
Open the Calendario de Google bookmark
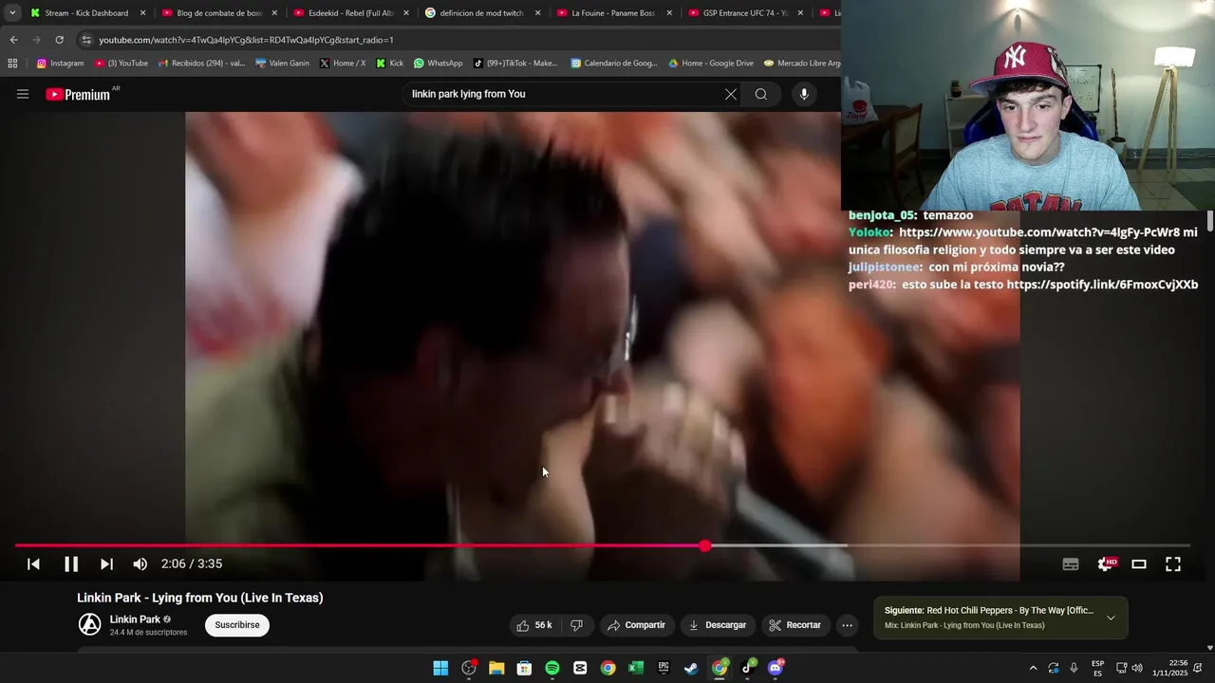(x=614, y=64)
